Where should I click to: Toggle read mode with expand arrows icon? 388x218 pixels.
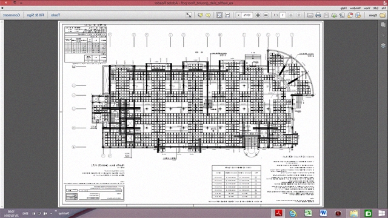[x=189, y=15]
